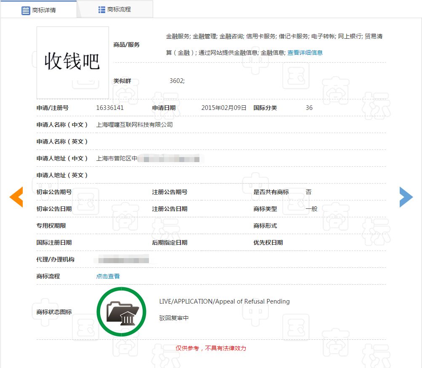The image size is (422, 368).
Task: Go to next trademark with blue arrow
Action: tap(406, 197)
